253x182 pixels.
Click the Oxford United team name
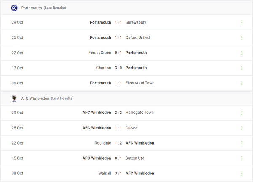click(x=137, y=38)
